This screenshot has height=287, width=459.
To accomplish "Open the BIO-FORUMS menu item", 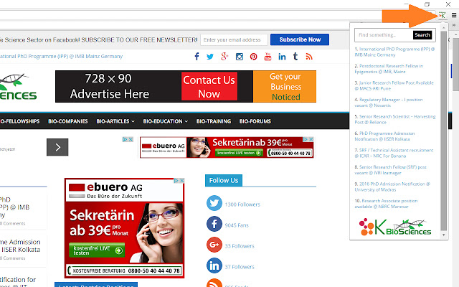I will coord(255,121).
